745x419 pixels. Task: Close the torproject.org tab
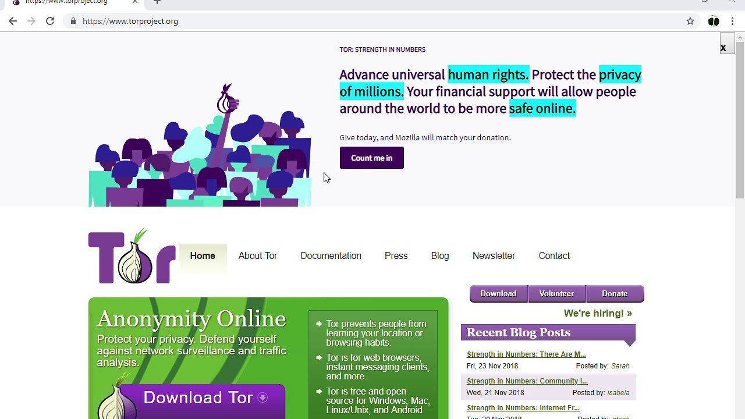point(135,2)
